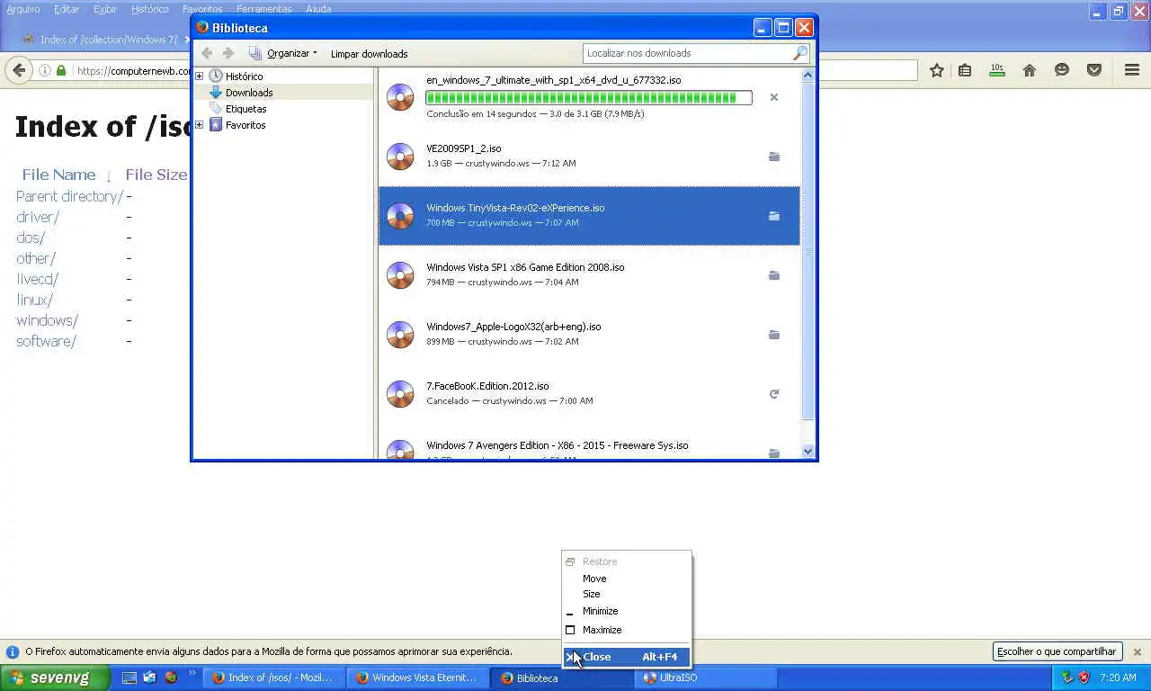Expand the Histórico tree node
1151x691 pixels.
click(x=200, y=76)
